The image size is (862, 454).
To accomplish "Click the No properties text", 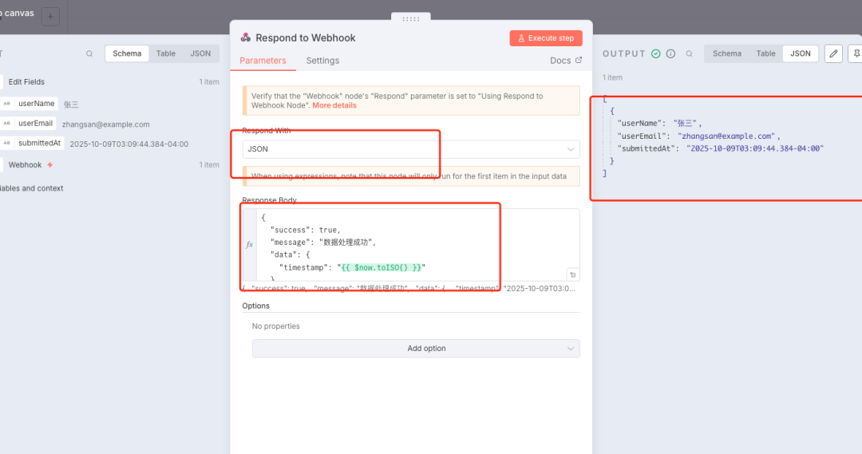I will pyautogui.click(x=276, y=326).
